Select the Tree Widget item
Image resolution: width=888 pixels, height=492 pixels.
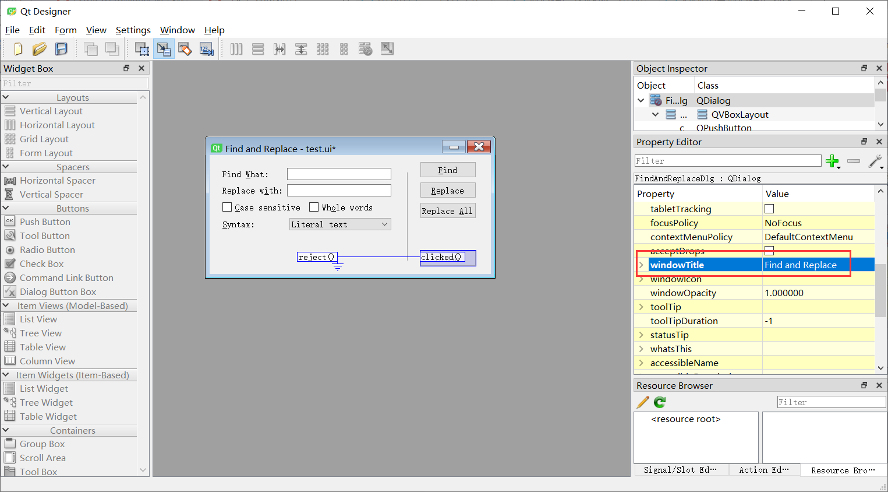click(46, 402)
